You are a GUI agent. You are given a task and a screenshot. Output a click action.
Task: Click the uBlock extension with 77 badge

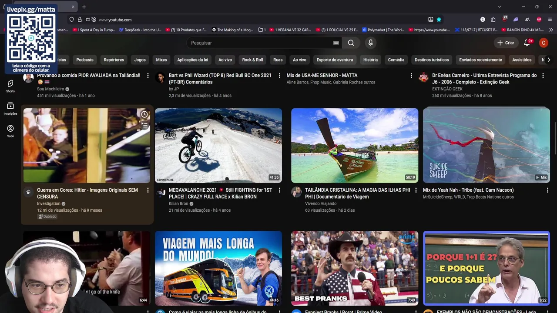(x=505, y=19)
